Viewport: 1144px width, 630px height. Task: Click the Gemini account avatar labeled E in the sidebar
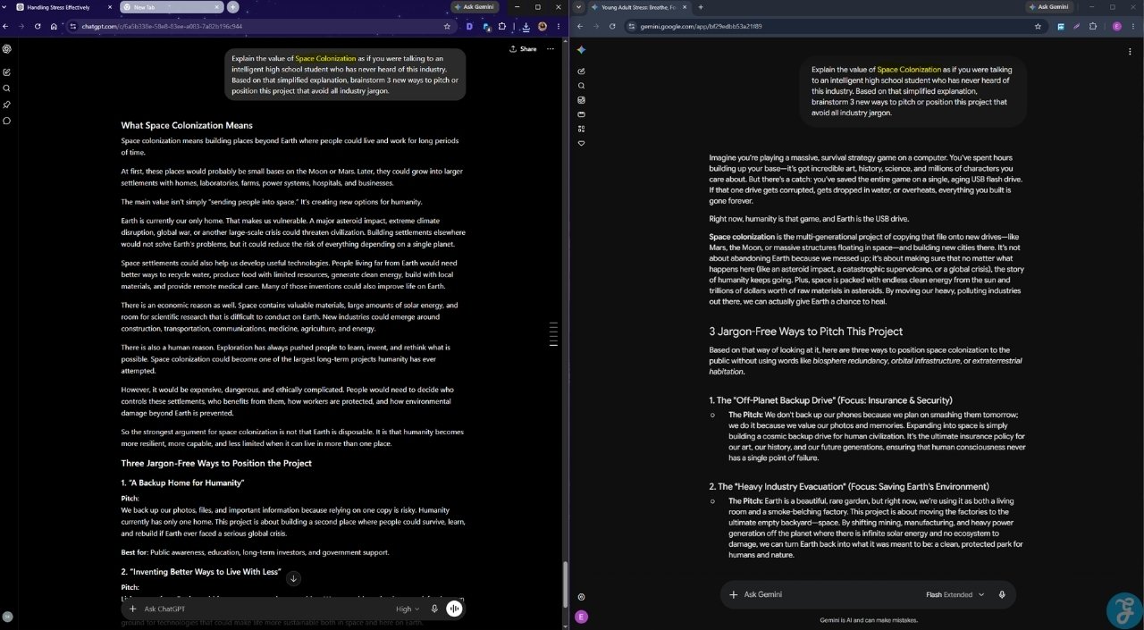click(x=582, y=617)
